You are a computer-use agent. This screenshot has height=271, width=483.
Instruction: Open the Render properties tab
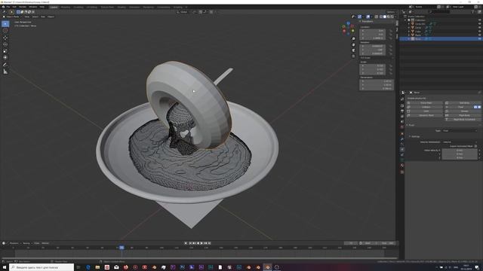tap(402, 105)
